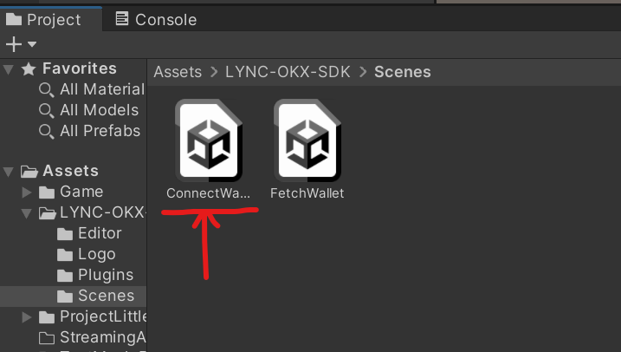621x352 pixels.
Task: Switch to the Project tab
Action: click(x=43, y=19)
